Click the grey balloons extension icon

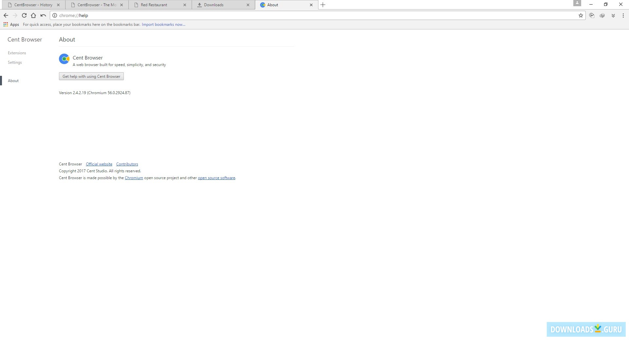coord(602,15)
